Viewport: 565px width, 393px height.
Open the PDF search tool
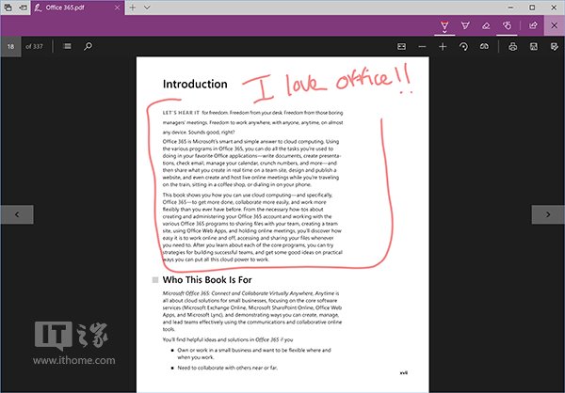tap(88, 46)
